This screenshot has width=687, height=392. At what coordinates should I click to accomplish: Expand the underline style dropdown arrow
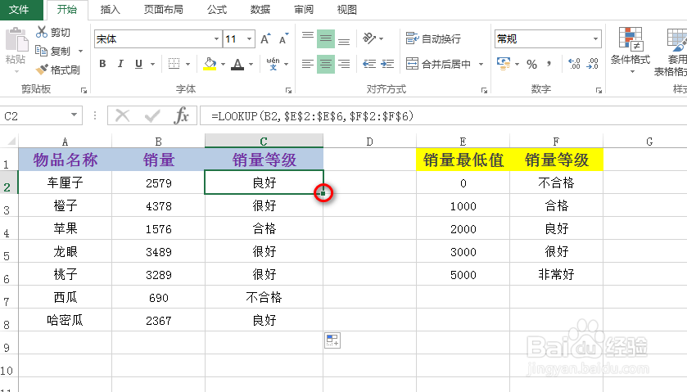152,64
